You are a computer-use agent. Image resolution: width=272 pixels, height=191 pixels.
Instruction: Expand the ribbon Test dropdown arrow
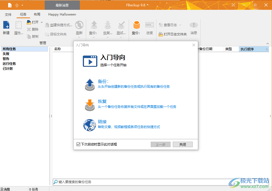pos(121,37)
